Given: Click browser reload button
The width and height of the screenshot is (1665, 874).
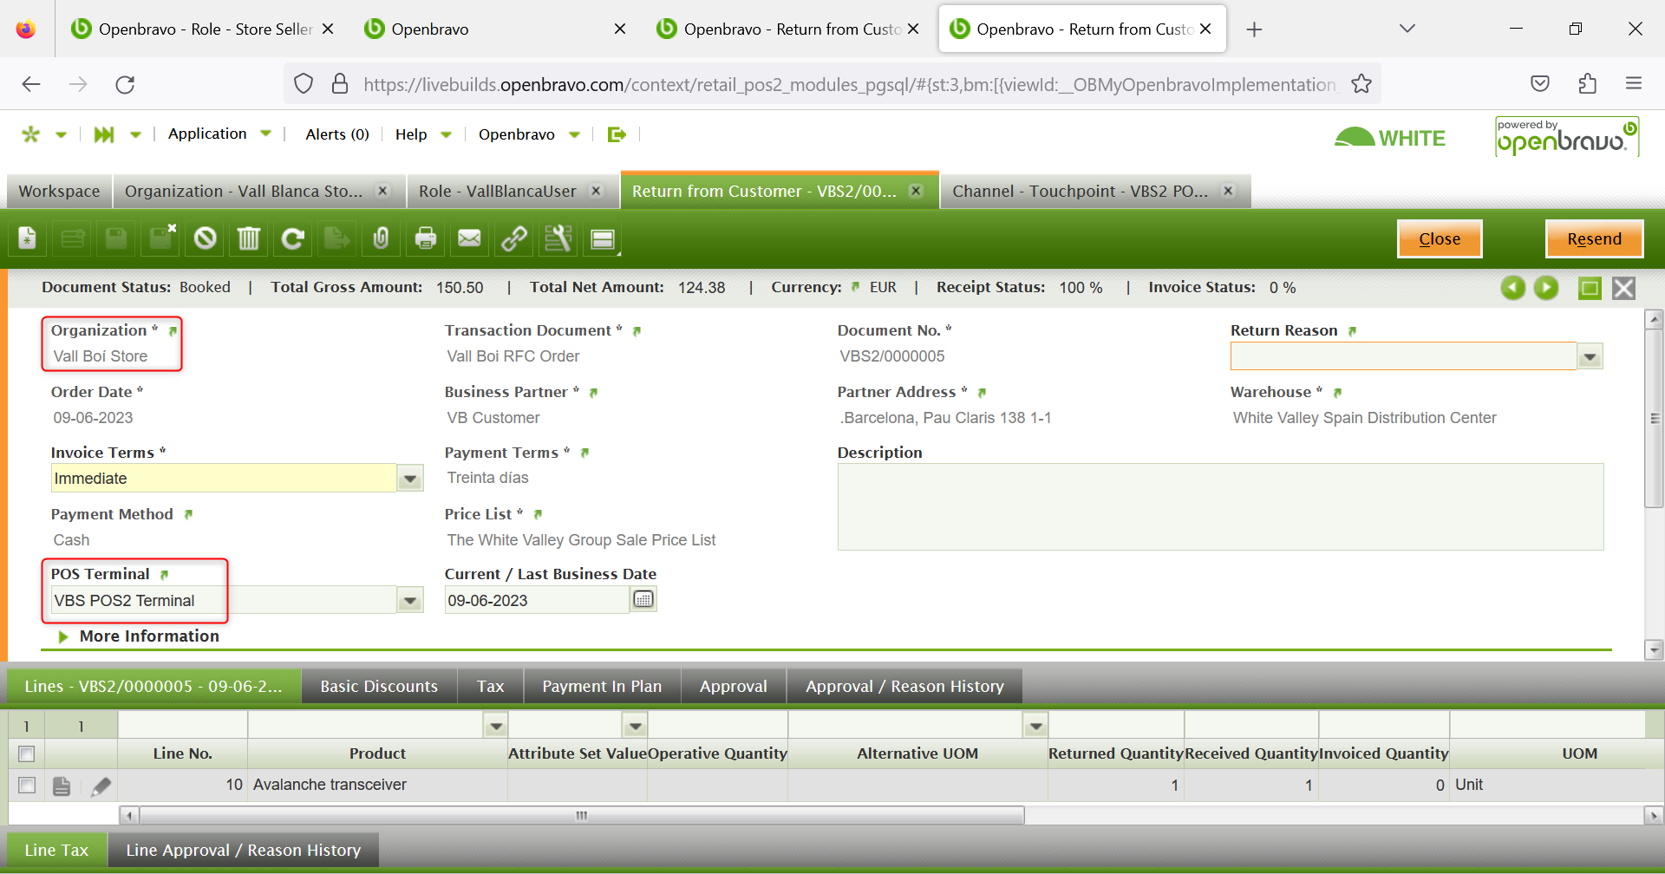Looking at the screenshot, I should point(125,84).
